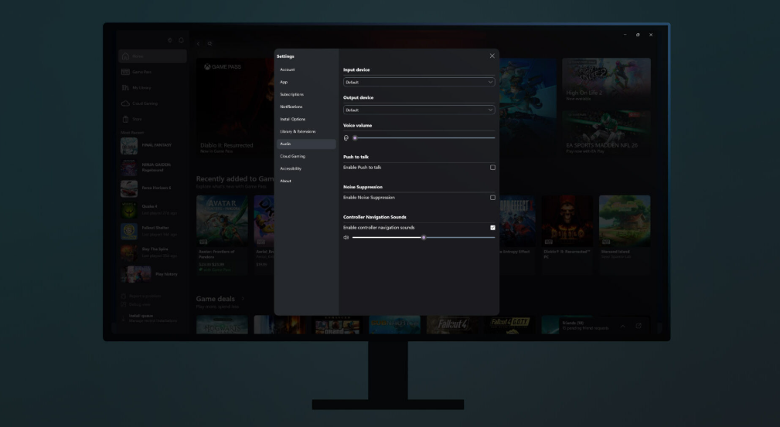Uncheck Enable controller navigation sounds
The height and width of the screenshot is (427, 780).
(x=492, y=228)
